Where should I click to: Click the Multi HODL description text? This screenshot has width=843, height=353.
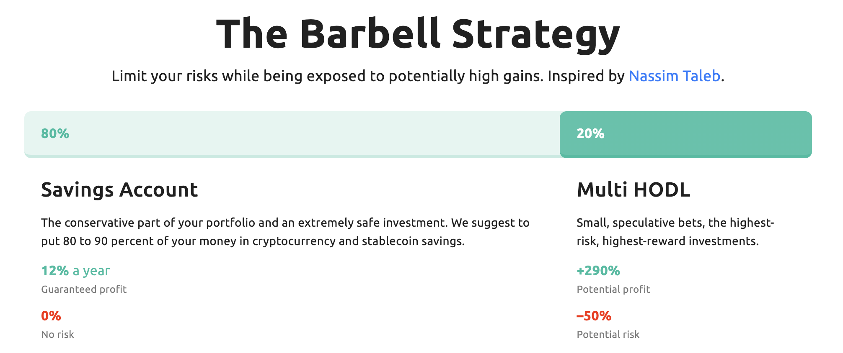[x=675, y=232]
